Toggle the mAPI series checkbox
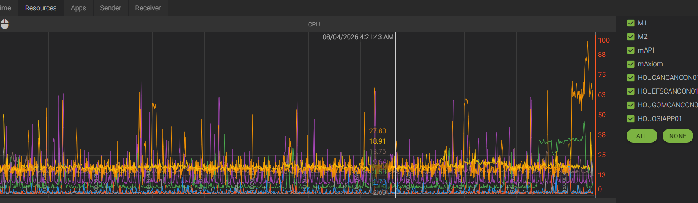Viewport: 698px width, 203px height. [x=630, y=50]
